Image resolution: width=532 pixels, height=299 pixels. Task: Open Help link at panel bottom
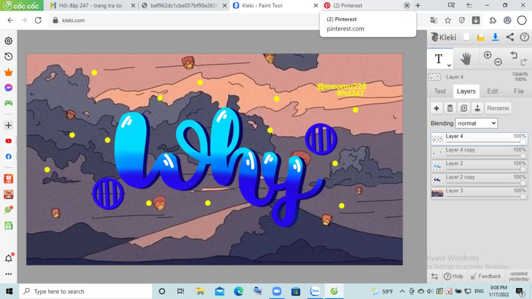[454, 276]
